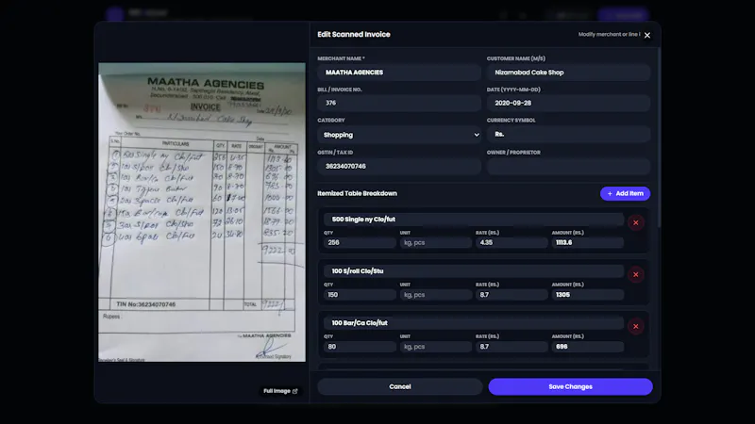The height and width of the screenshot is (424, 755).
Task: Delete the 100 Bar/Ca Clo/fut item
Action: click(635, 326)
